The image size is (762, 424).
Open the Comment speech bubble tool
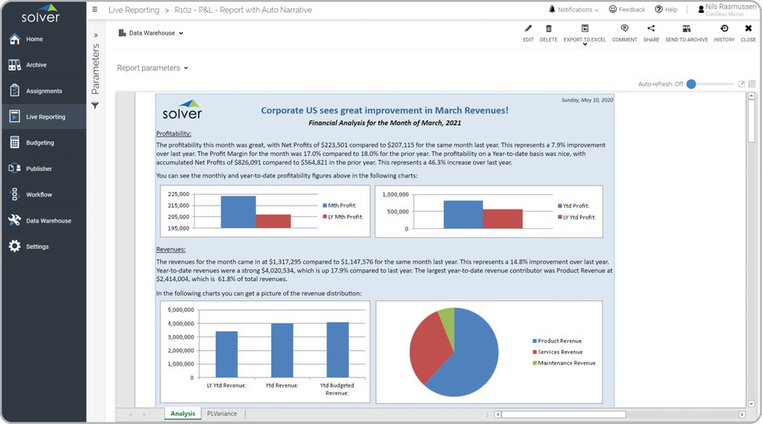(x=624, y=29)
